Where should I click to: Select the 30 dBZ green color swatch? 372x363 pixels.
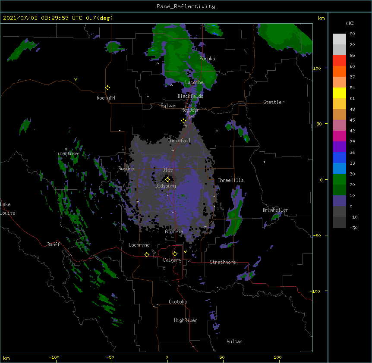tap(339, 179)
